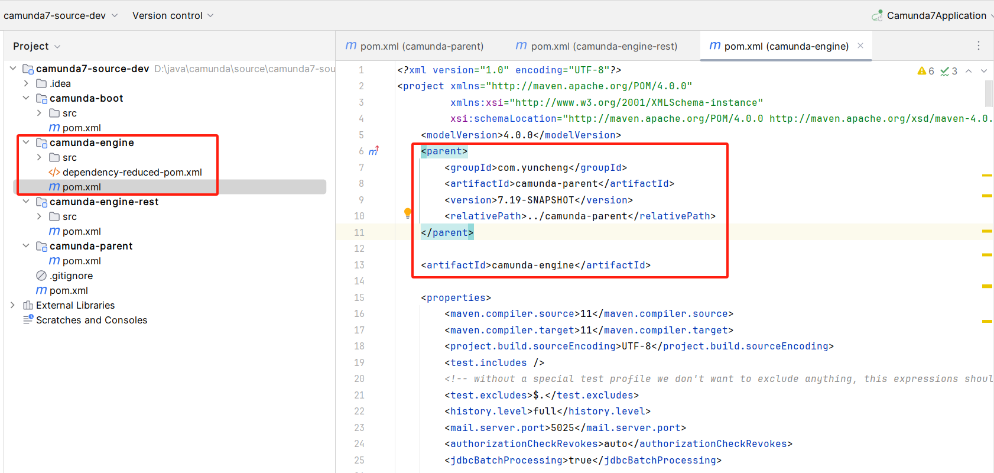
Task: Click the Maven parent gutter icon on line 6
Action: (x=373, y=151)
